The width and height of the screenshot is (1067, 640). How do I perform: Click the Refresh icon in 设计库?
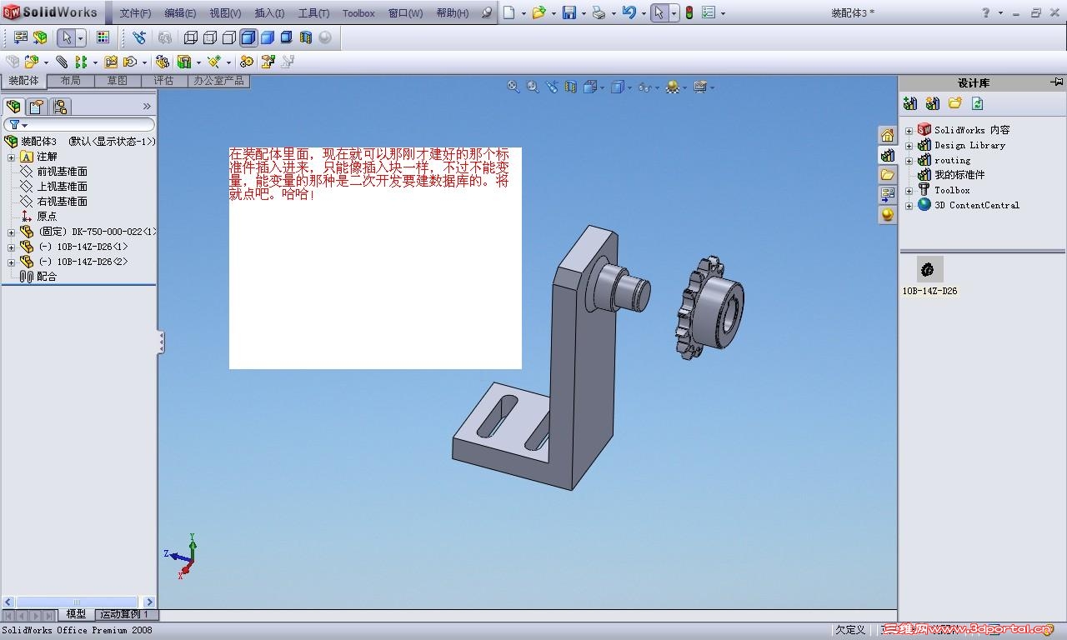click(x=978, y=103)
